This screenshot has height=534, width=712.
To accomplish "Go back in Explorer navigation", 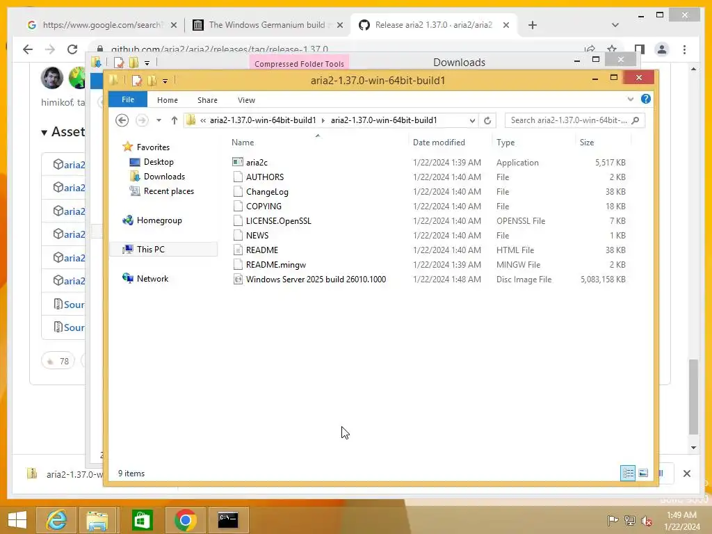I will point(122,120).
